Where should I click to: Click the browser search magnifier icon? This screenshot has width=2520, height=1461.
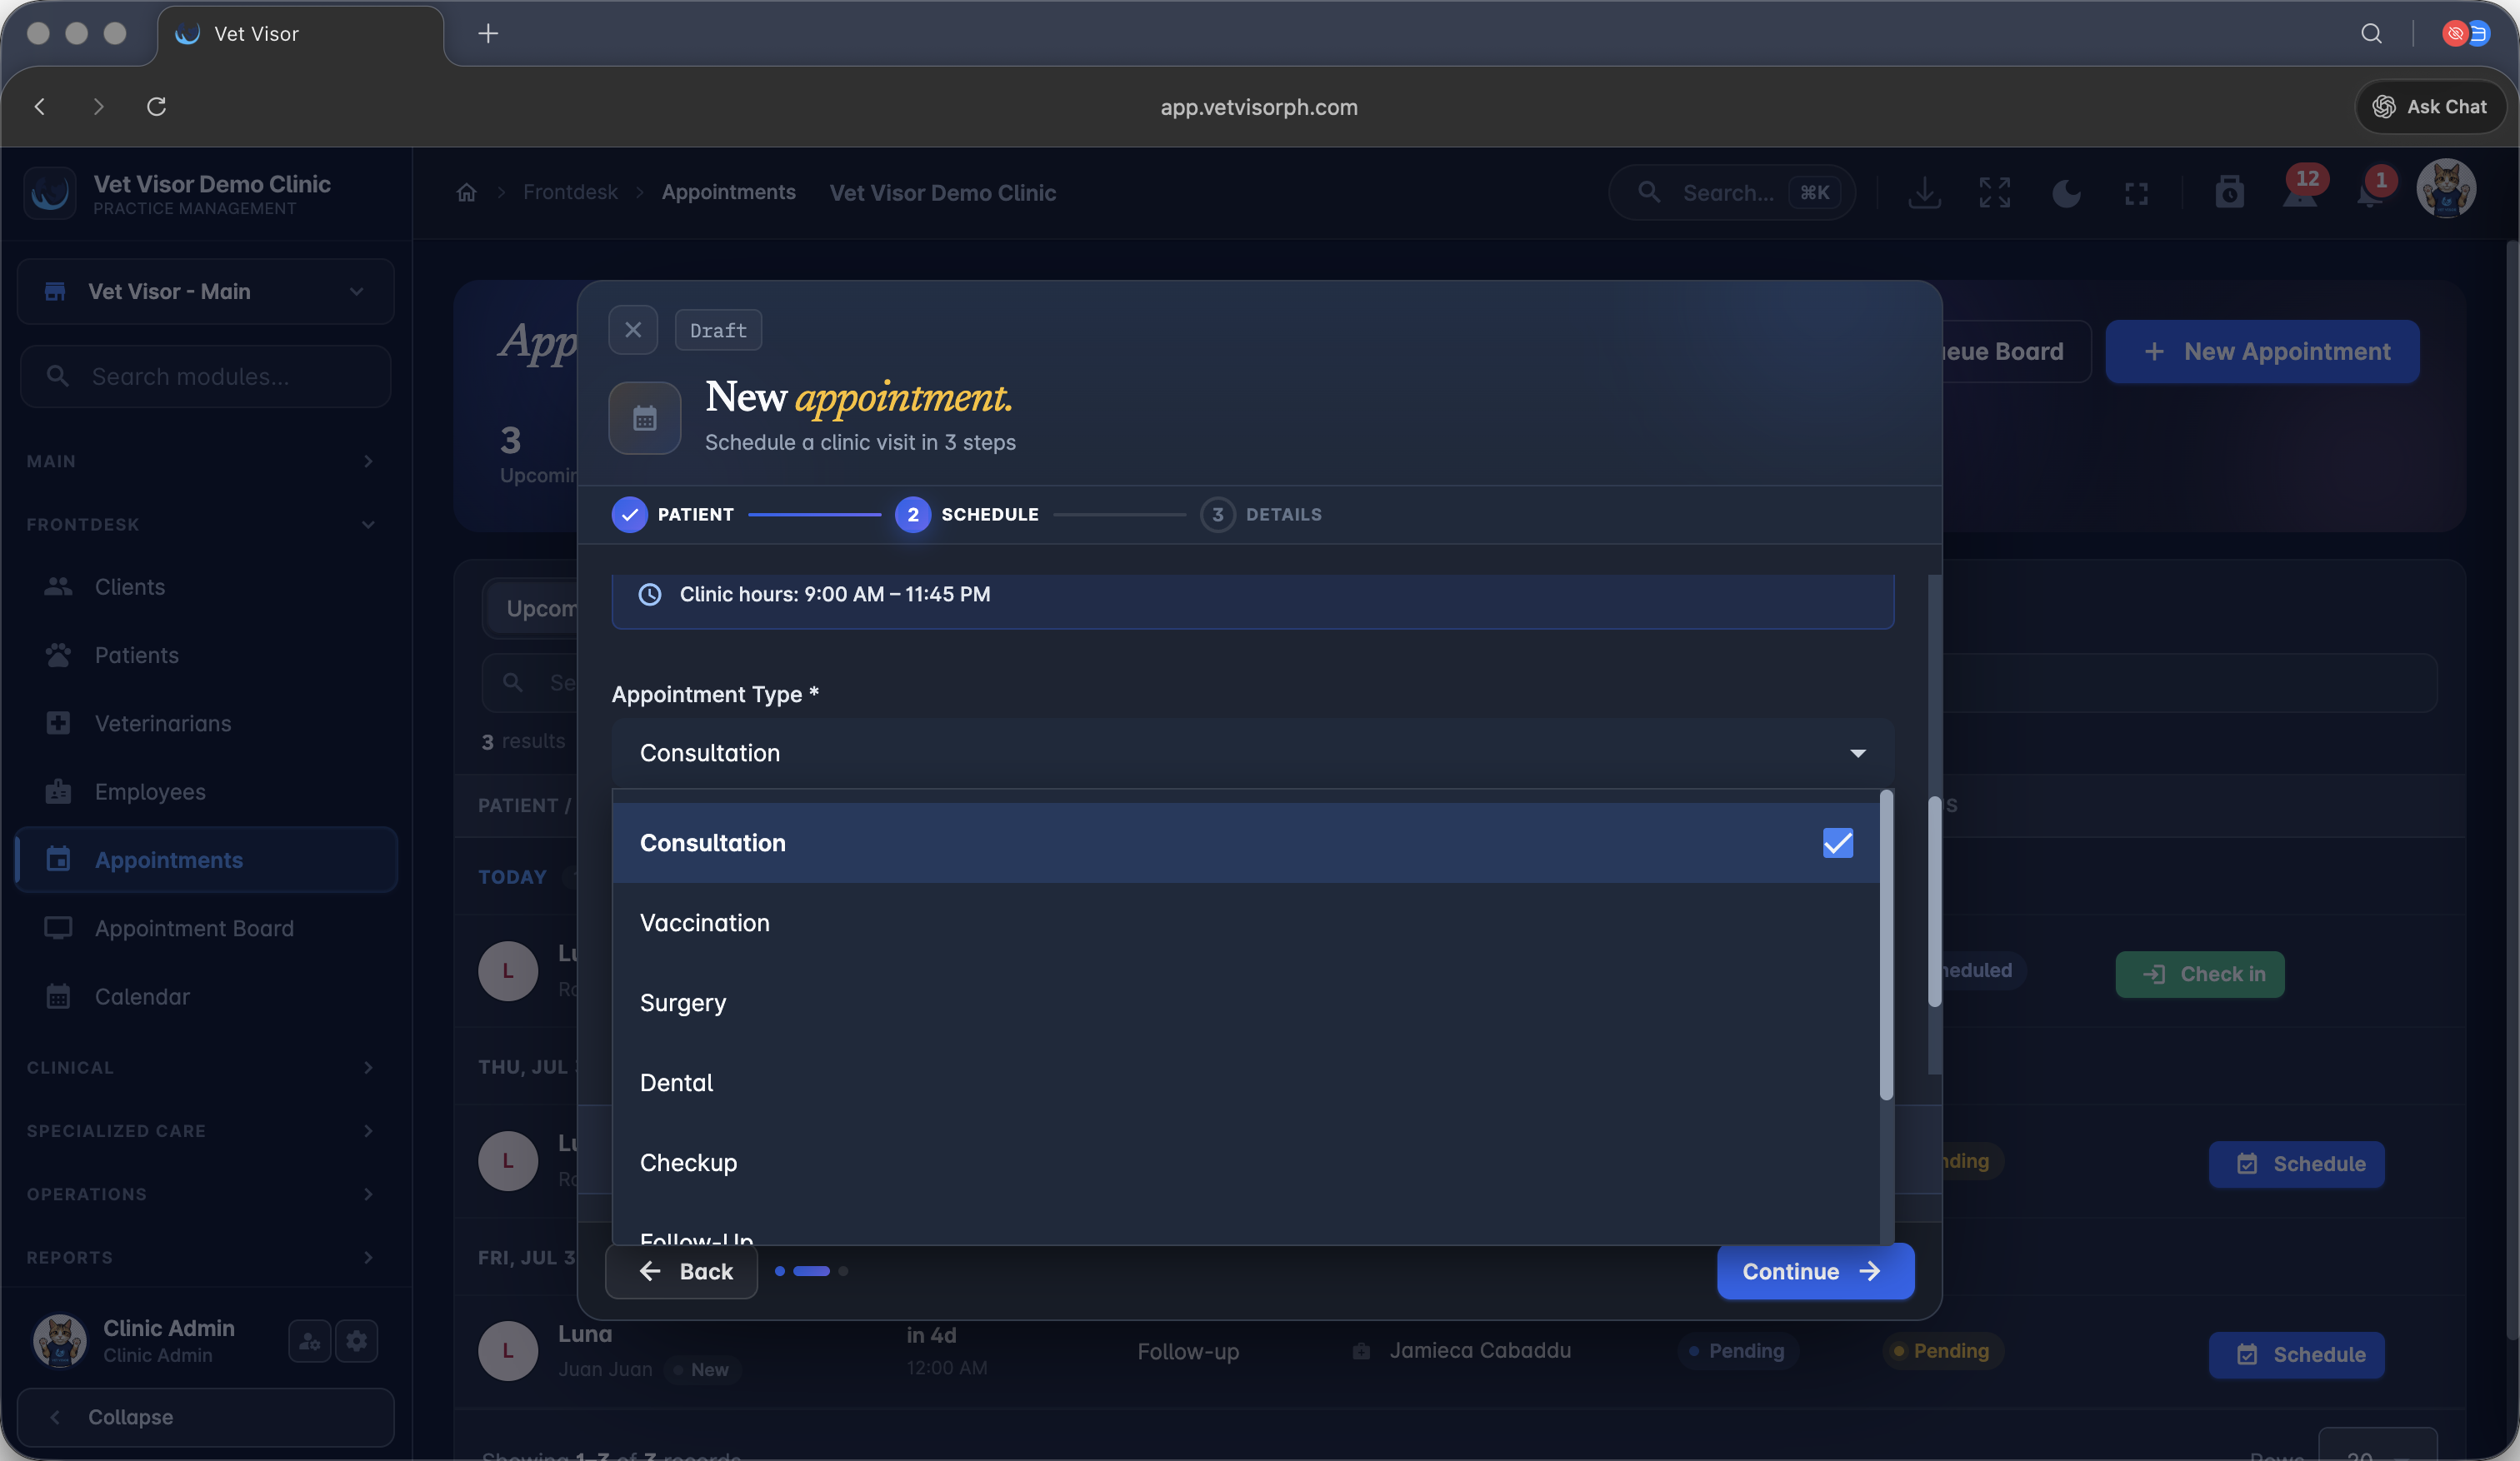coord(2371,34)
